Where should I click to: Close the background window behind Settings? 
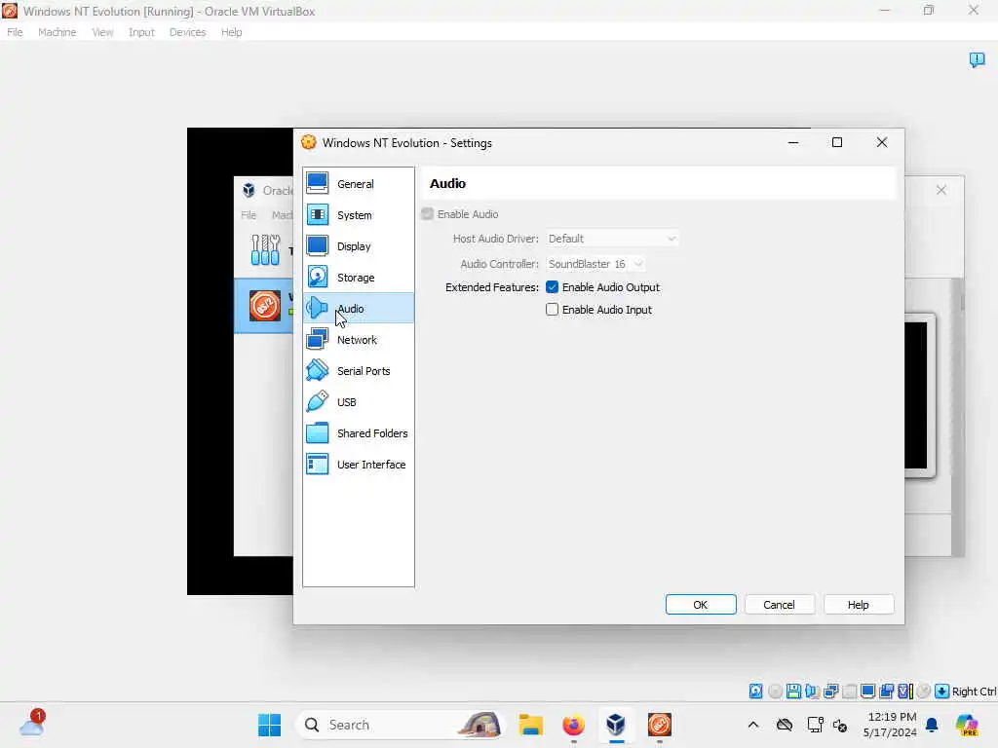[x=941, y=190]
